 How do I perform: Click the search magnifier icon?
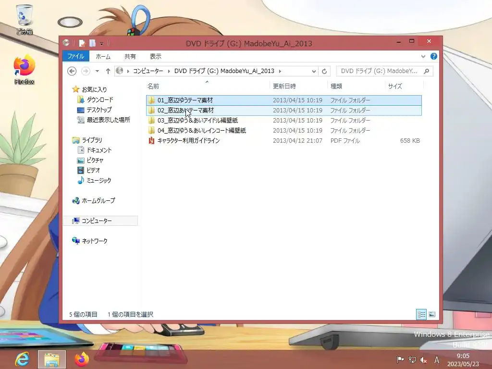pos(427,71)
